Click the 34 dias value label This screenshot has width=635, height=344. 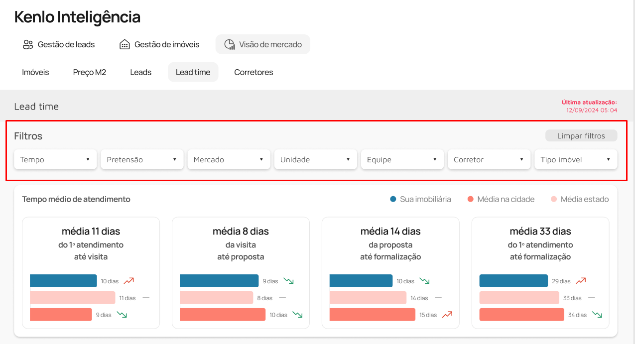pos(577,315)
